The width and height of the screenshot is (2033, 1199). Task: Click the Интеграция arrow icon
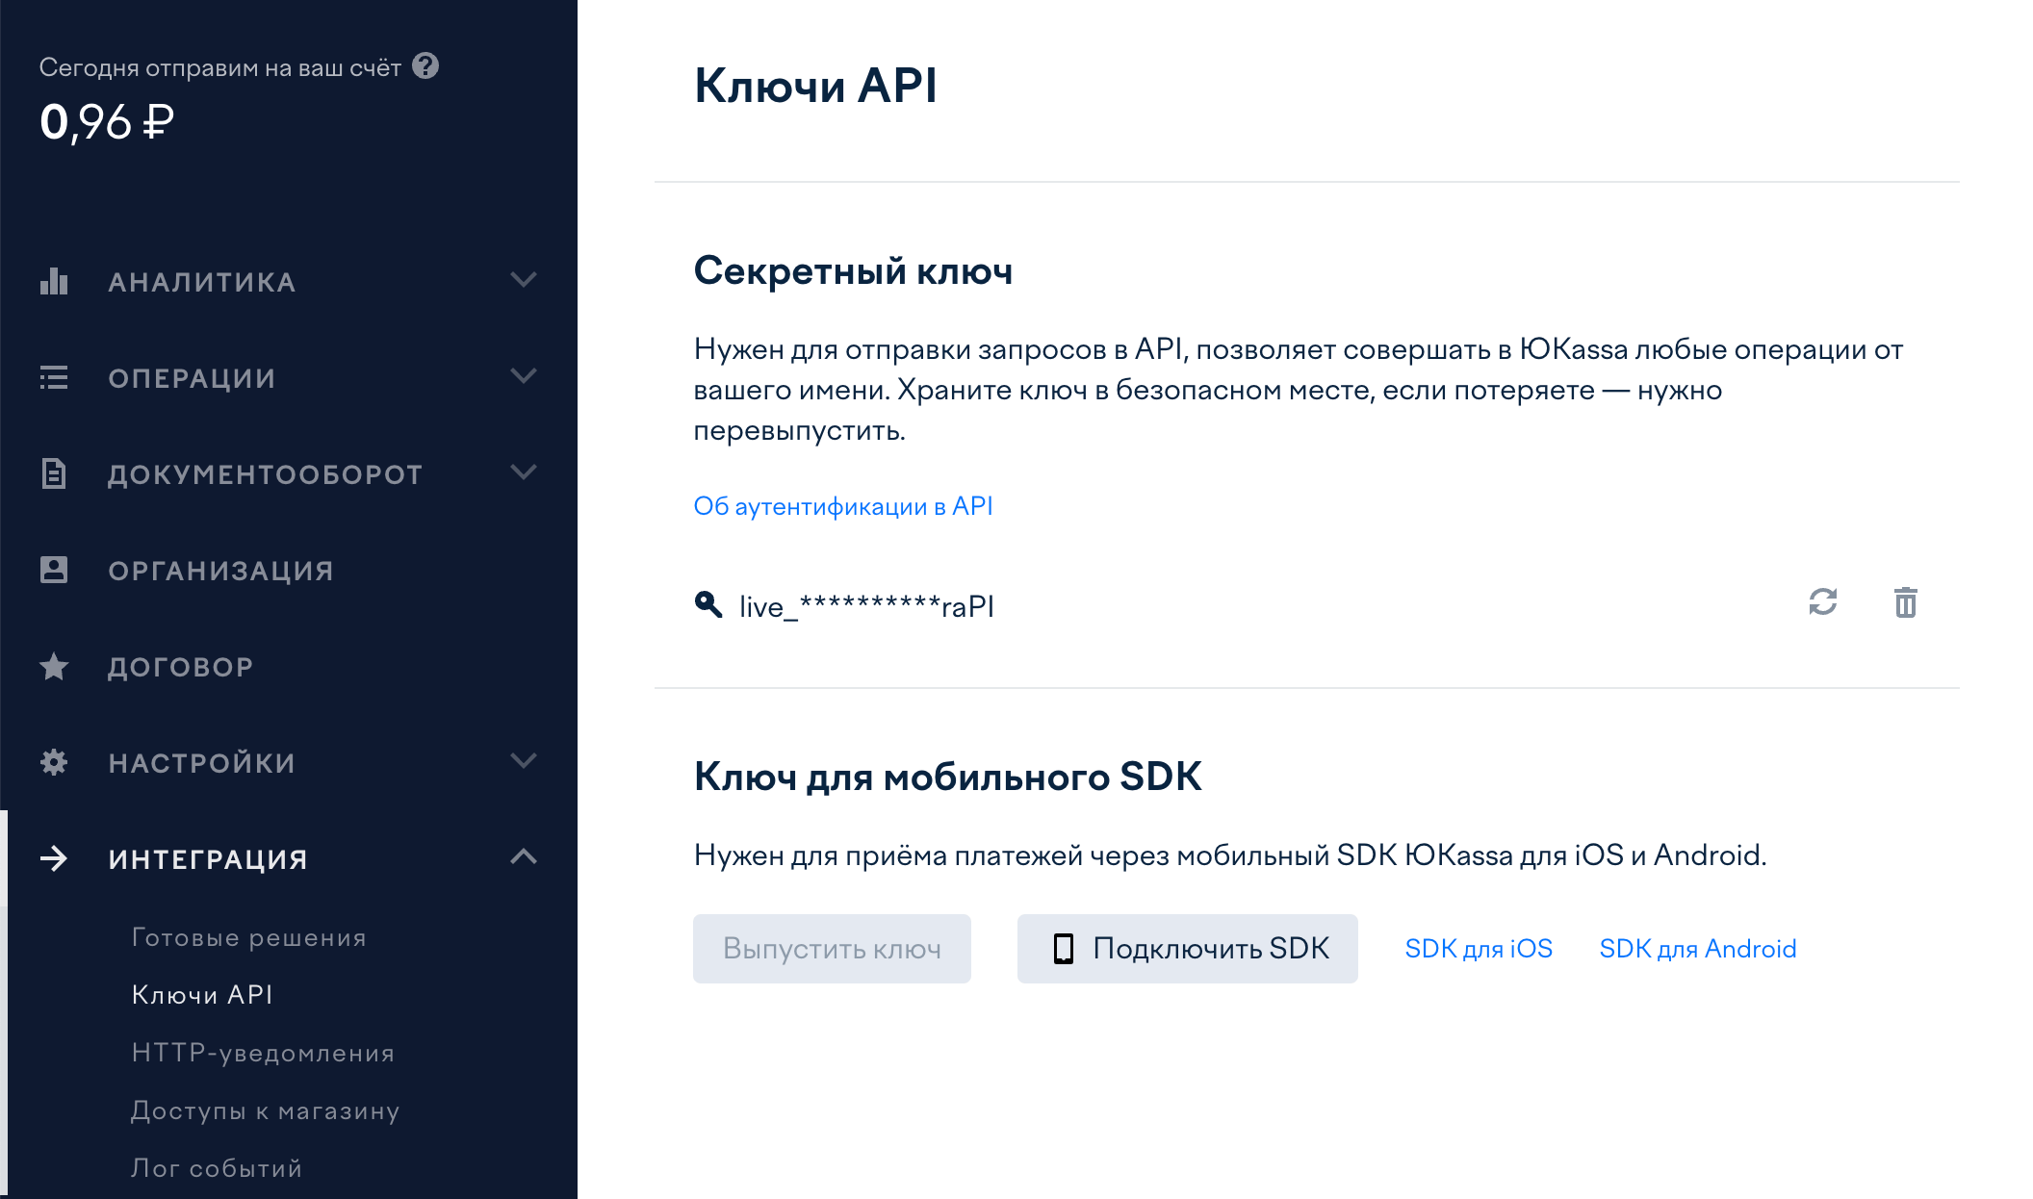55,857
